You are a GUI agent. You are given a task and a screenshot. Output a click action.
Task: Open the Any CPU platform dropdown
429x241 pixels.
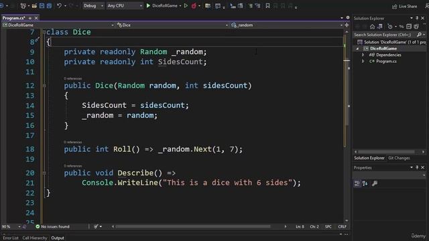(x=125, y=5)
